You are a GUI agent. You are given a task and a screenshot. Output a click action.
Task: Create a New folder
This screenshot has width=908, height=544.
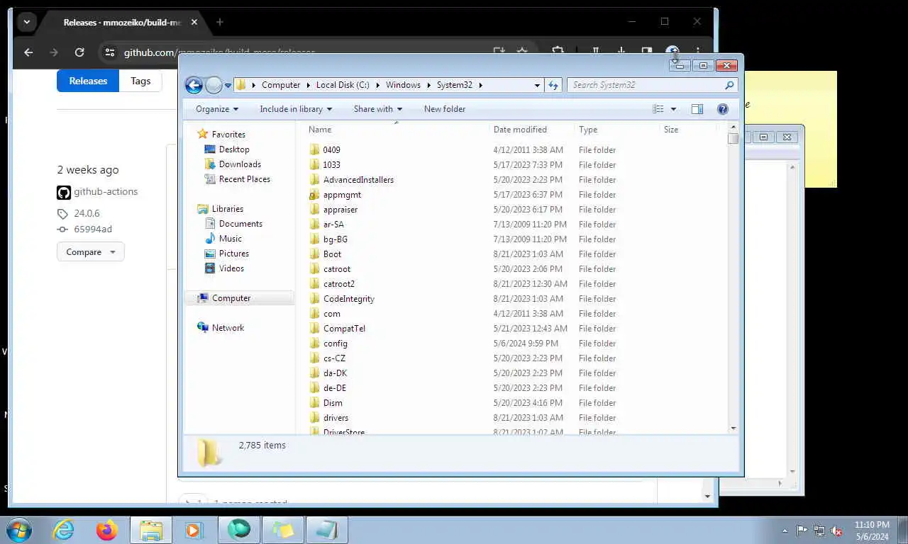[x=445, y=109]
